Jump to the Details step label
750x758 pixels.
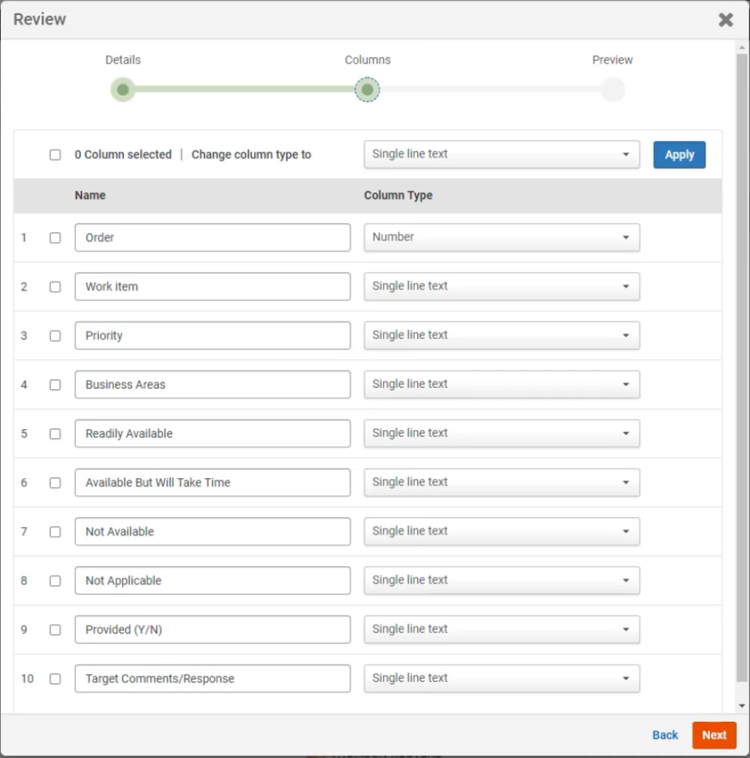tap(123, 60)
